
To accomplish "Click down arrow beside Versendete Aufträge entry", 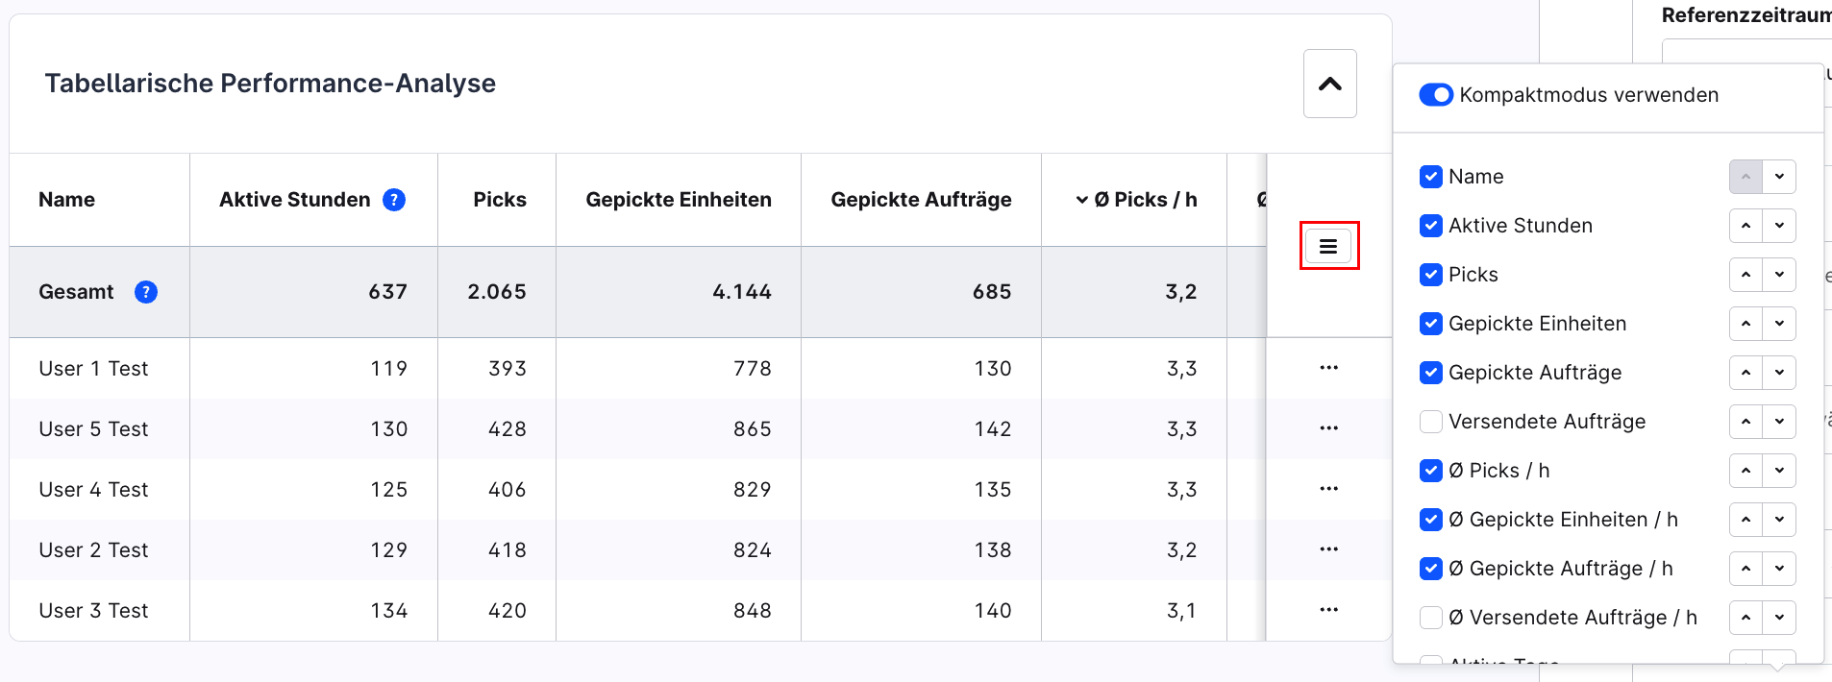I will (1779, 422).
